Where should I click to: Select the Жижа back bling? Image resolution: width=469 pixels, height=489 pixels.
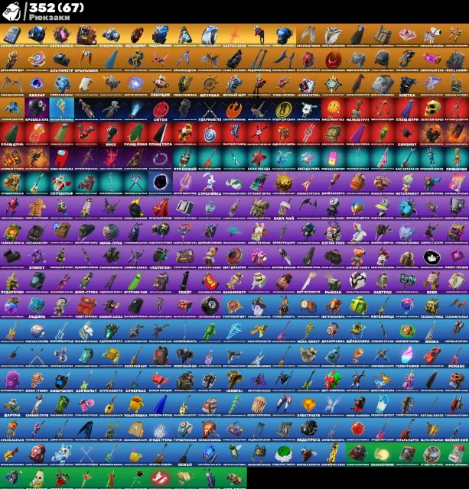tap(432, 331)
